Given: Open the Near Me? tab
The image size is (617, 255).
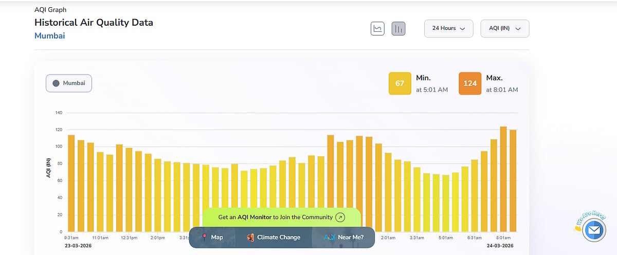Looking at the screenshot, I should [x=343, y=238].
